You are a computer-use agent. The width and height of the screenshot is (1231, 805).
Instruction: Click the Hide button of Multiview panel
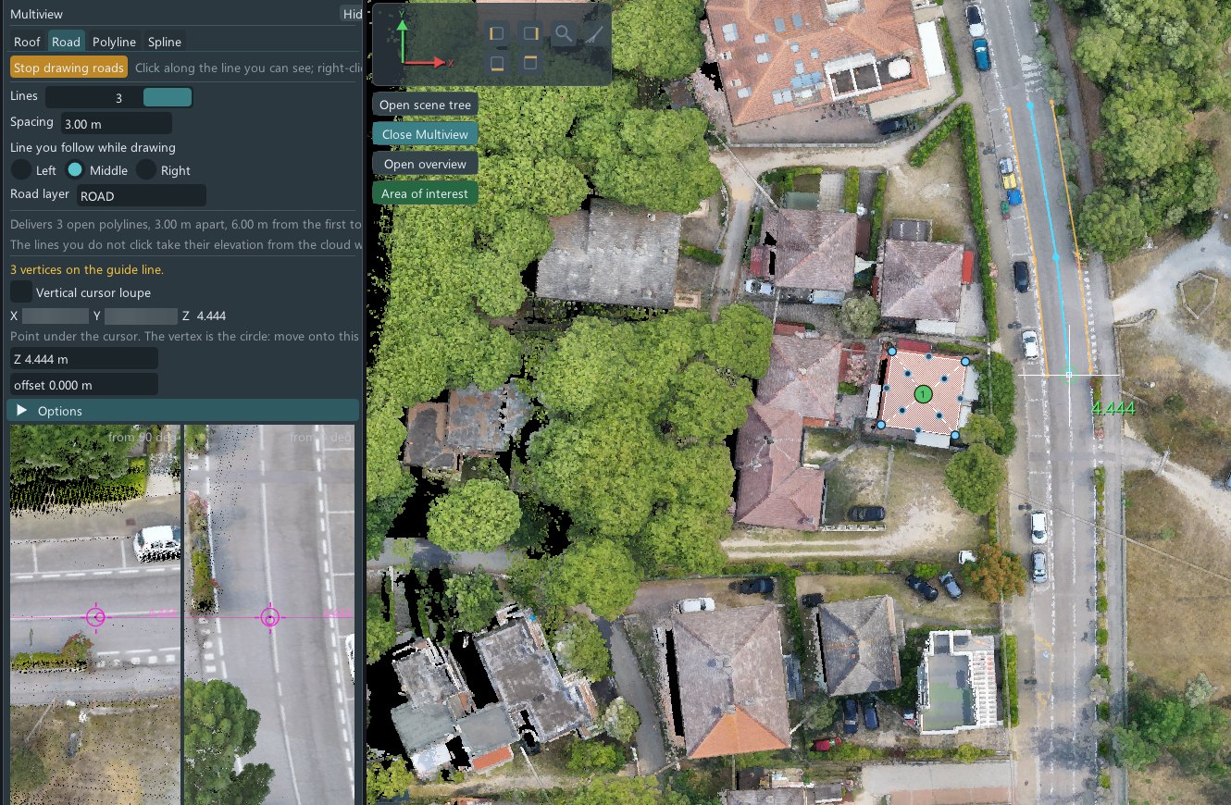click(352, 14)
